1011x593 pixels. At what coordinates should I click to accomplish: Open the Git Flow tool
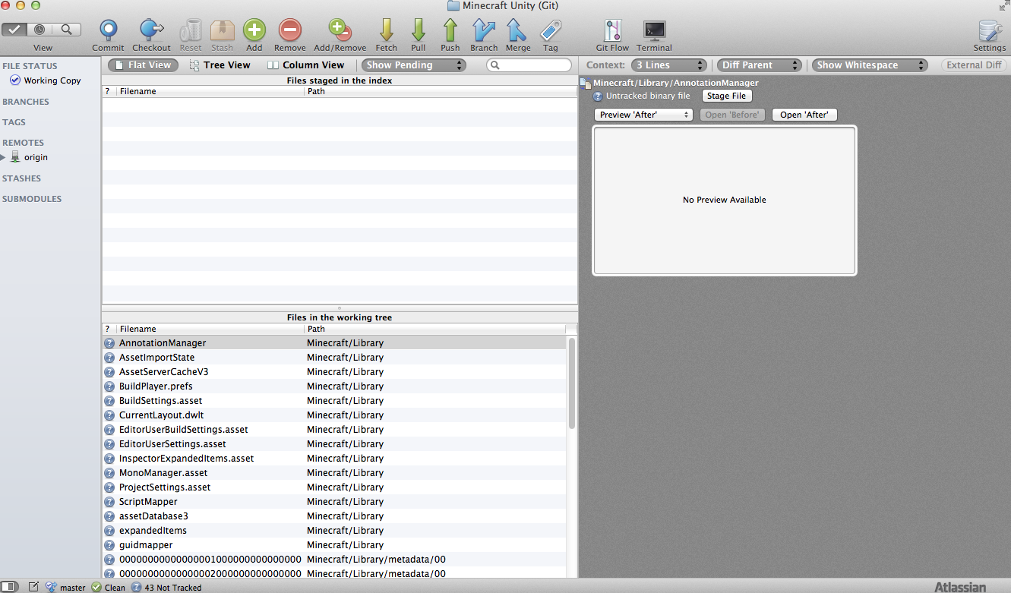tap(612, 30)
